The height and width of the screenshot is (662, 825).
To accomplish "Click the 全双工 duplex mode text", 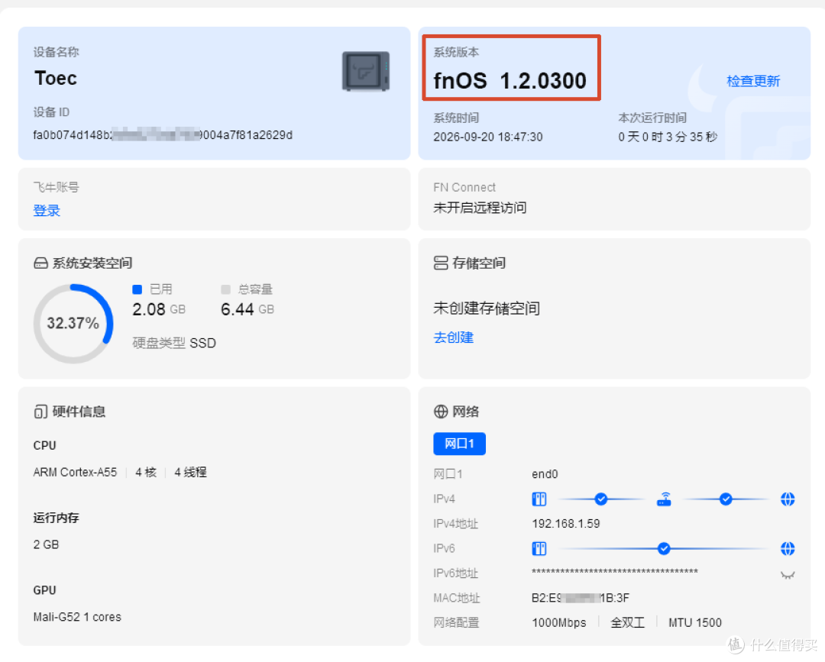I will click(x=627, y=623).
